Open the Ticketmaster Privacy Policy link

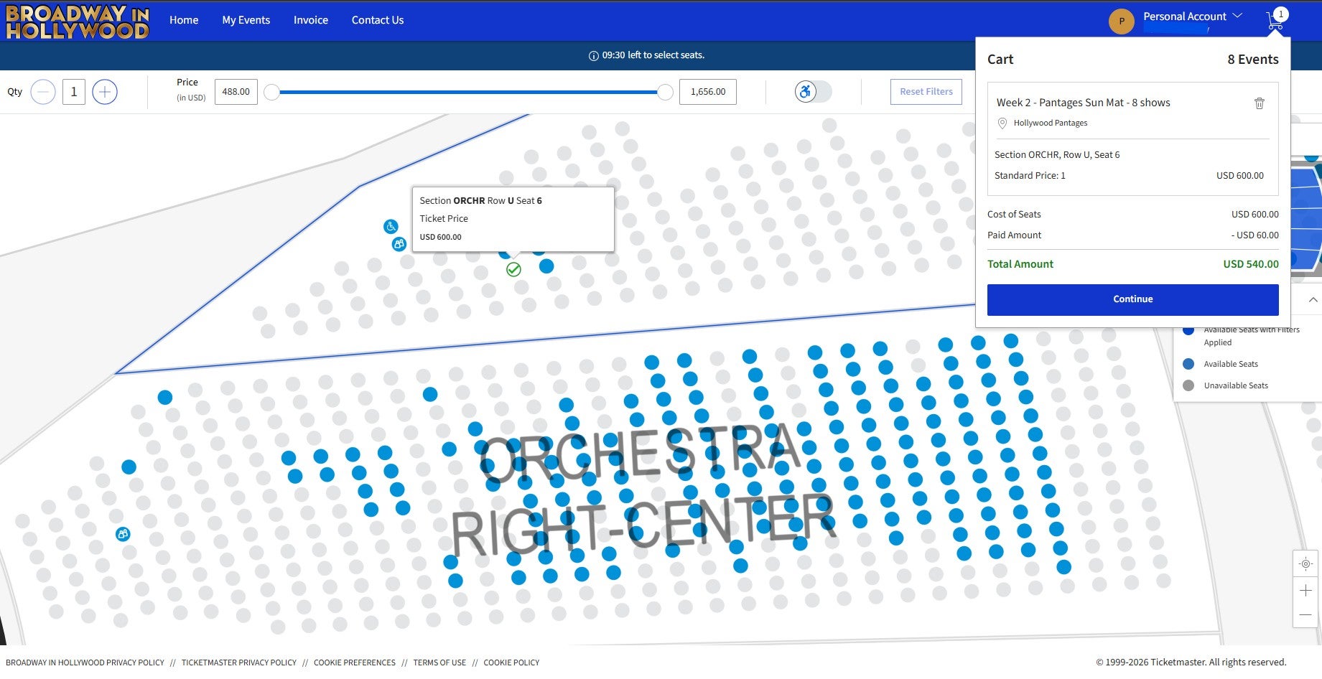coord(239,662)
